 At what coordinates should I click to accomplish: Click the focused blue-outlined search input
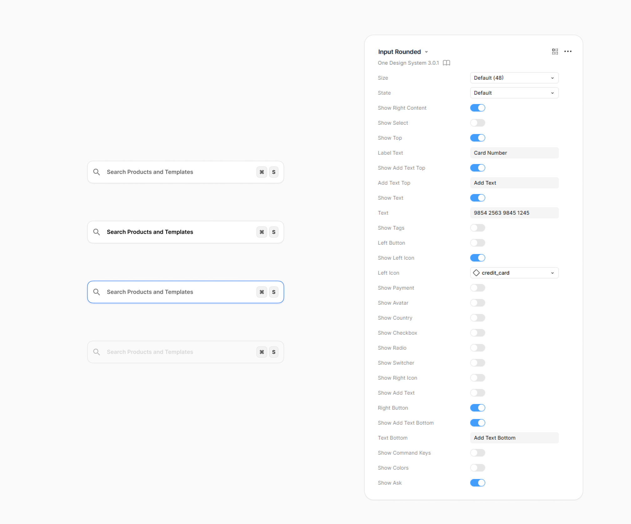175,292
